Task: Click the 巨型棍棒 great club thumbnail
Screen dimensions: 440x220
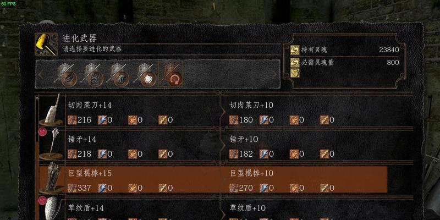Action: pyautogui.click(x=52, y=178)
